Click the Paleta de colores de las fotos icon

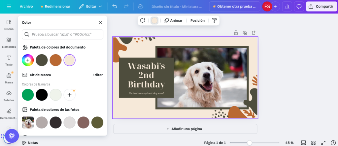[x=25, y=110]
